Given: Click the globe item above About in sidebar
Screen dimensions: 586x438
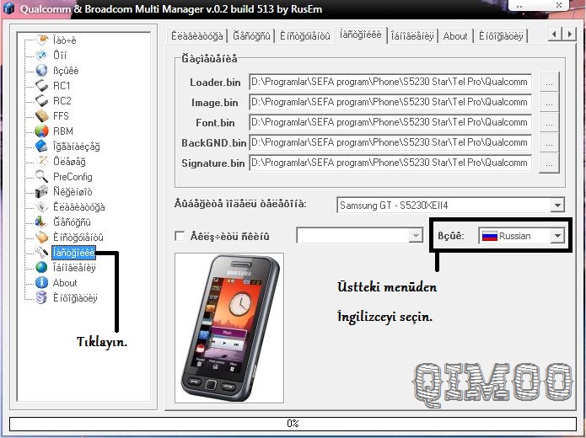Looking at the screenshot, I should pyautogui.click(x=41, y=268).
